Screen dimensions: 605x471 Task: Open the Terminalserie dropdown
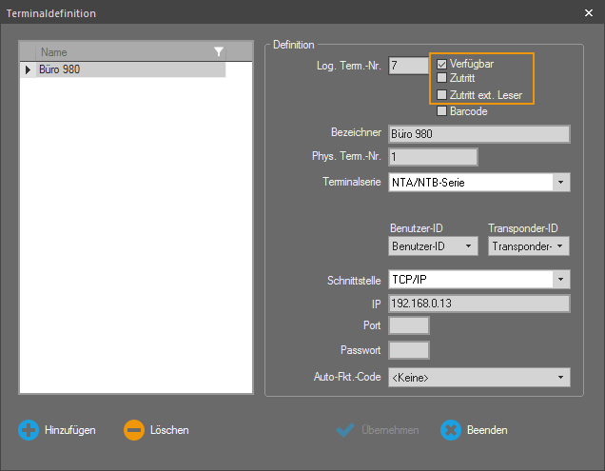click(560, 183)
